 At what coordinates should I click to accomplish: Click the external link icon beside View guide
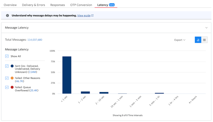(x=92, y=16)
